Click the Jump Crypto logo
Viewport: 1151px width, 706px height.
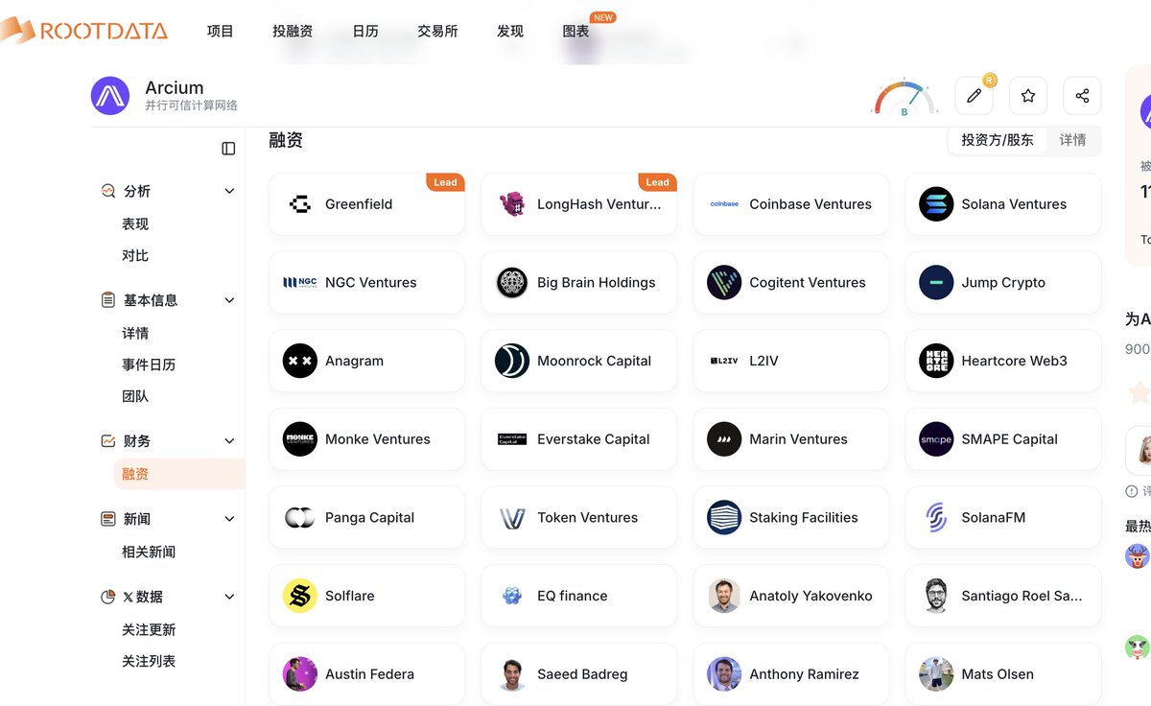[936, 283]
